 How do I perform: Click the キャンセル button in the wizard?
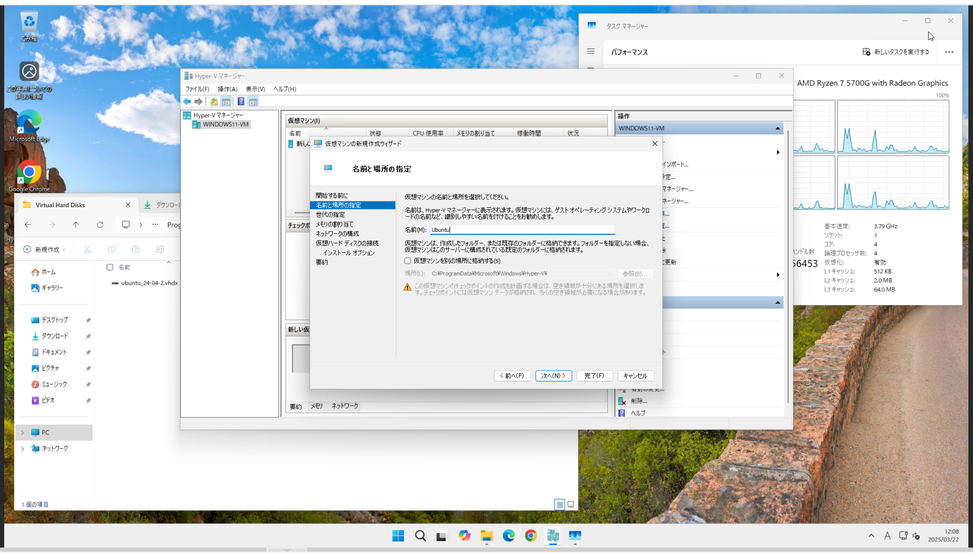(x=635, y=376)
